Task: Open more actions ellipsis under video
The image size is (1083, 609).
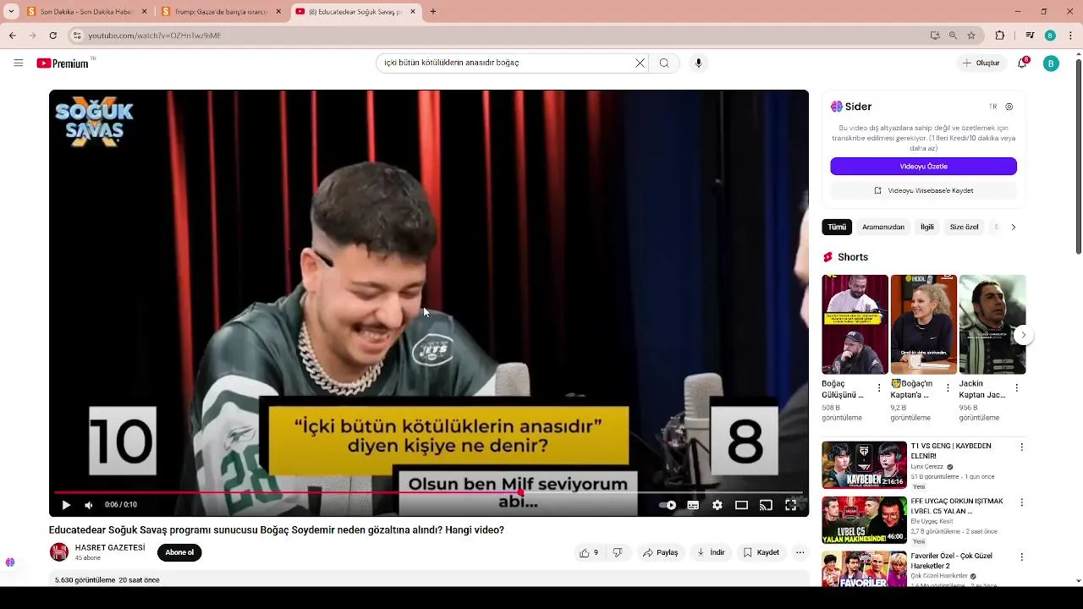Action: click(800, 552)
